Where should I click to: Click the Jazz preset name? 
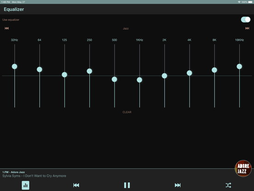(x=126, y=29)
